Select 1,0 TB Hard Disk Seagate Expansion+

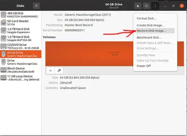coord(21,30)
